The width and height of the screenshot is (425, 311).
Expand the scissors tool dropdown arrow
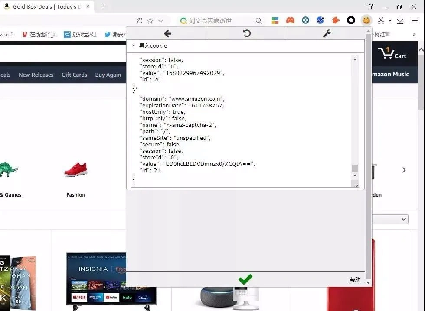pos(390,21)
